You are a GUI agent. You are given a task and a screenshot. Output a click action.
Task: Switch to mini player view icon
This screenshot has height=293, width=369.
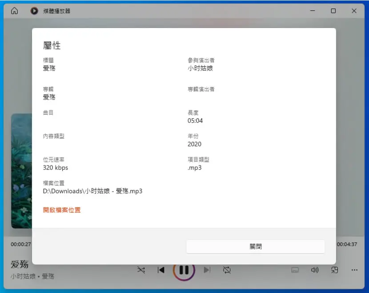tap(334, 270)
